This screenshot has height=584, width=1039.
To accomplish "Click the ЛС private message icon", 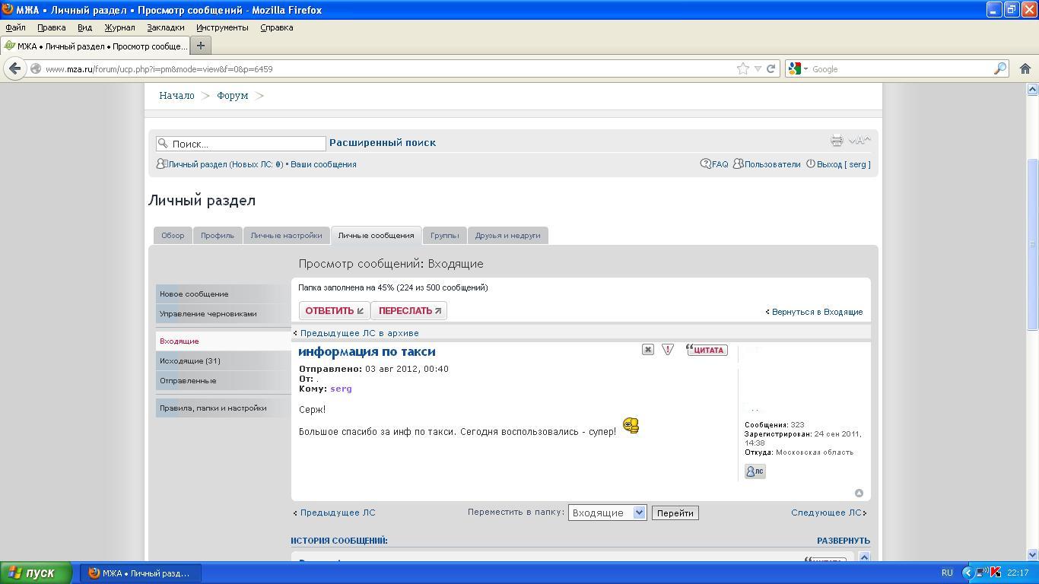I will click(x=755, y=471).
